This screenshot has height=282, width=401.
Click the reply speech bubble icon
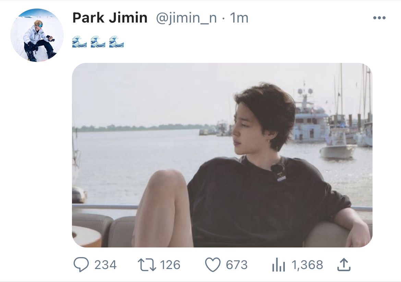coord(81,265)
